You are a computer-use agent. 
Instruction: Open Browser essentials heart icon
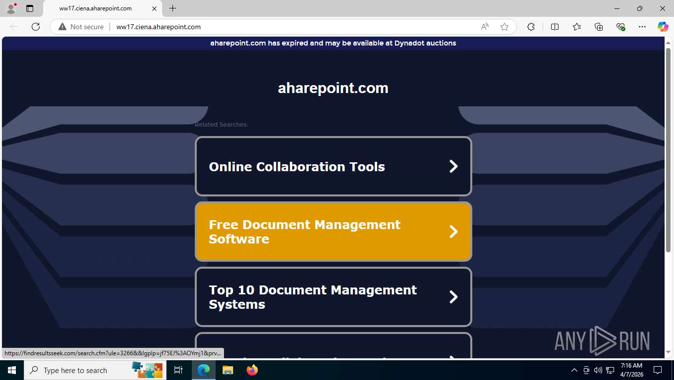[x=620, y=27]
